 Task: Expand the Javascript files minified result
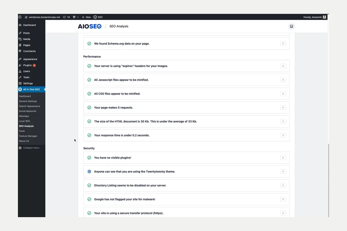coord(283,80)
